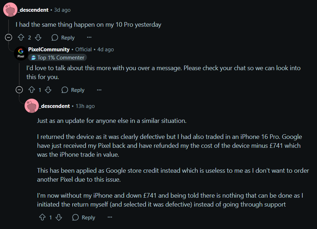The width and height of the screenshot is (317, 229).
Task: Open more options on PixelCommunity's comment
Action: coord(99,90)
